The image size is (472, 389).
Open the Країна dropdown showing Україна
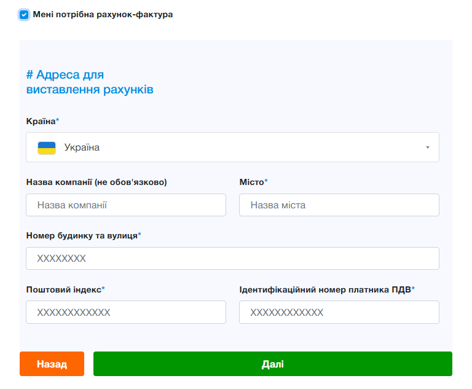click(232, 147)
